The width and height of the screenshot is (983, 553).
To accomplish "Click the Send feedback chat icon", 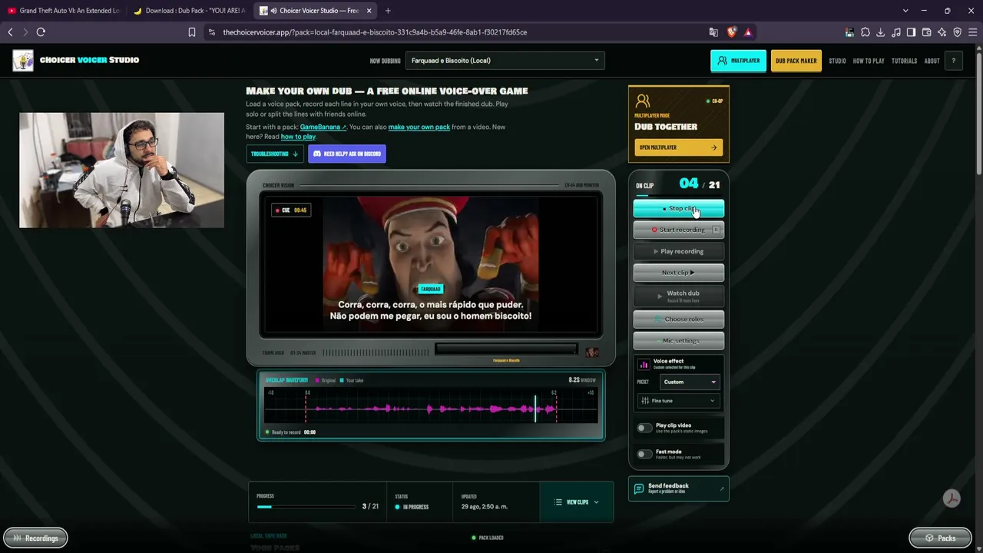I will click(639, 488).
